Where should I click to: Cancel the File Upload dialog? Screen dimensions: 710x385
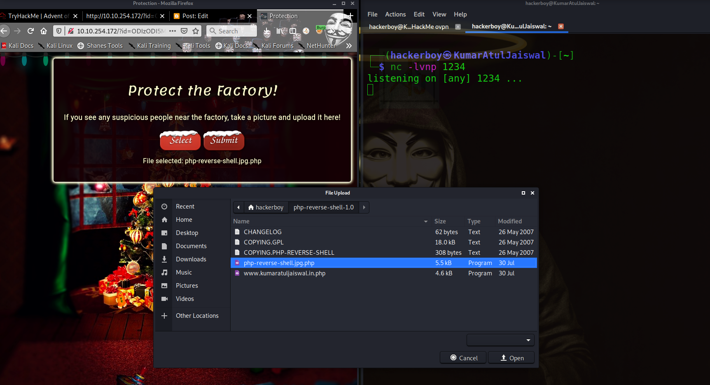click(463, 358)
